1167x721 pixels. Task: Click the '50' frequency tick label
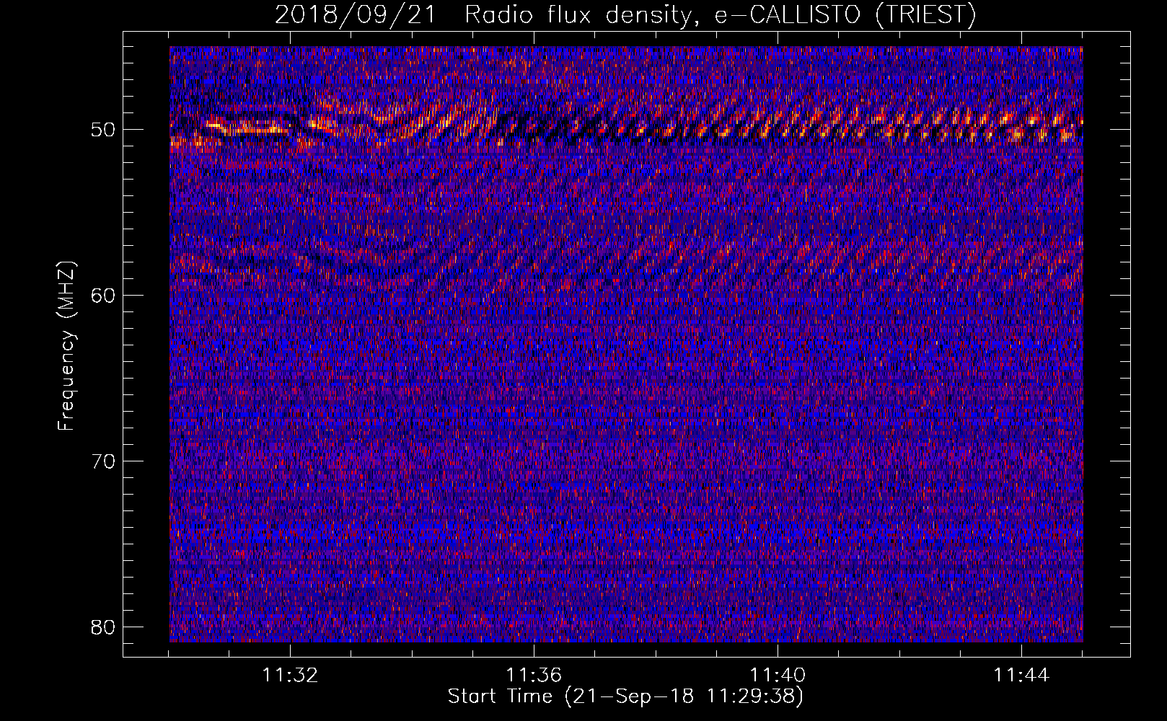coord(103,130)
